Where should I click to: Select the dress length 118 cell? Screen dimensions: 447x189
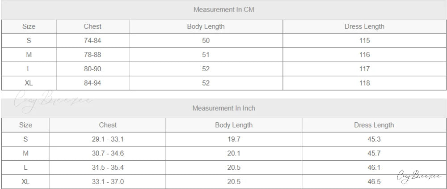pyautogui.click(x=364, y=83)
